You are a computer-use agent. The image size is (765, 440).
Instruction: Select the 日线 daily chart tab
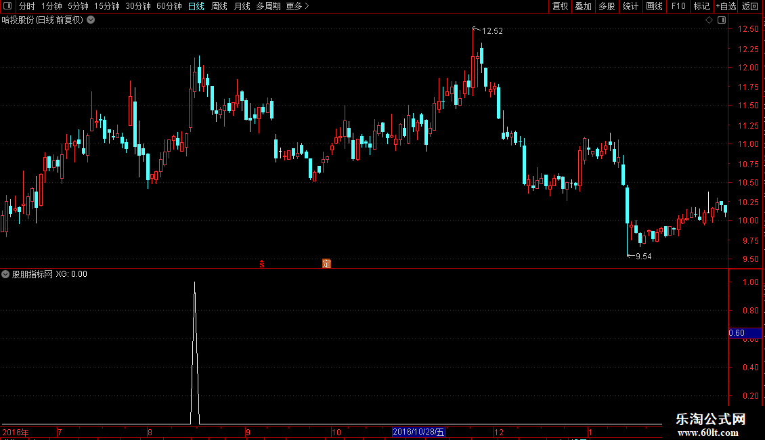click(x=196, y=6)
